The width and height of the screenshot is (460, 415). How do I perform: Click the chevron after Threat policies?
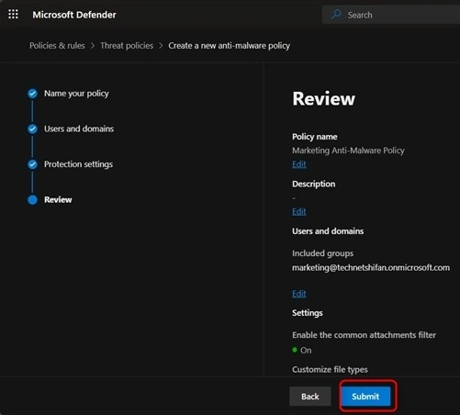tap(161, 46)
